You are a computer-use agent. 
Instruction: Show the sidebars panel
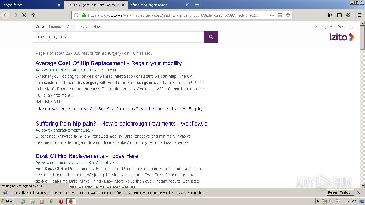click(339, 15)
